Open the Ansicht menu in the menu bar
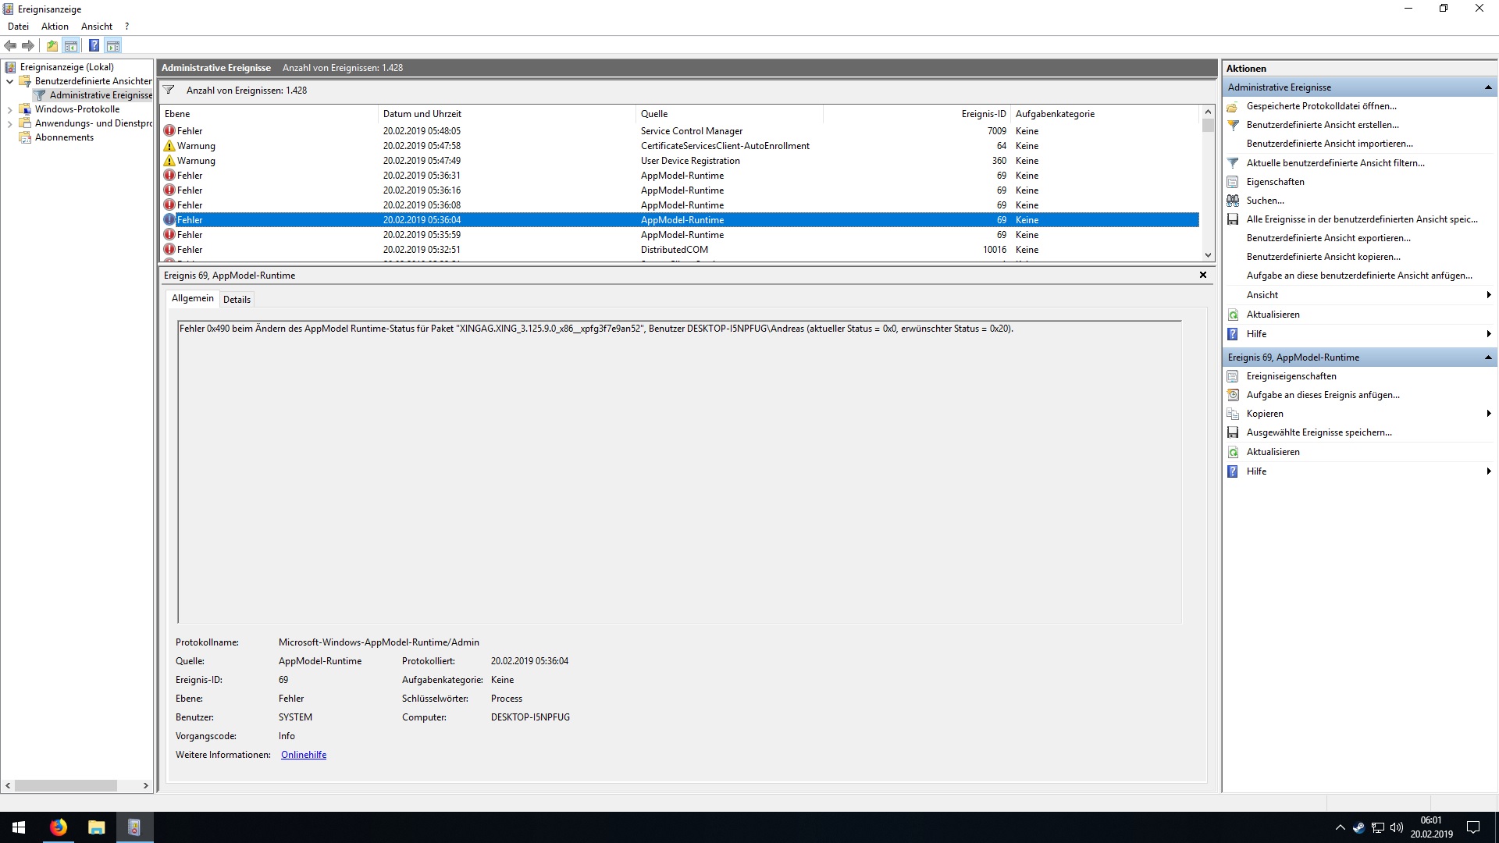Screen dimensions: 1499x843 click(97, 27)
